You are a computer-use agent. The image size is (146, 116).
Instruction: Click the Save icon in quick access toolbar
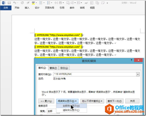click(x=9, y=3)
